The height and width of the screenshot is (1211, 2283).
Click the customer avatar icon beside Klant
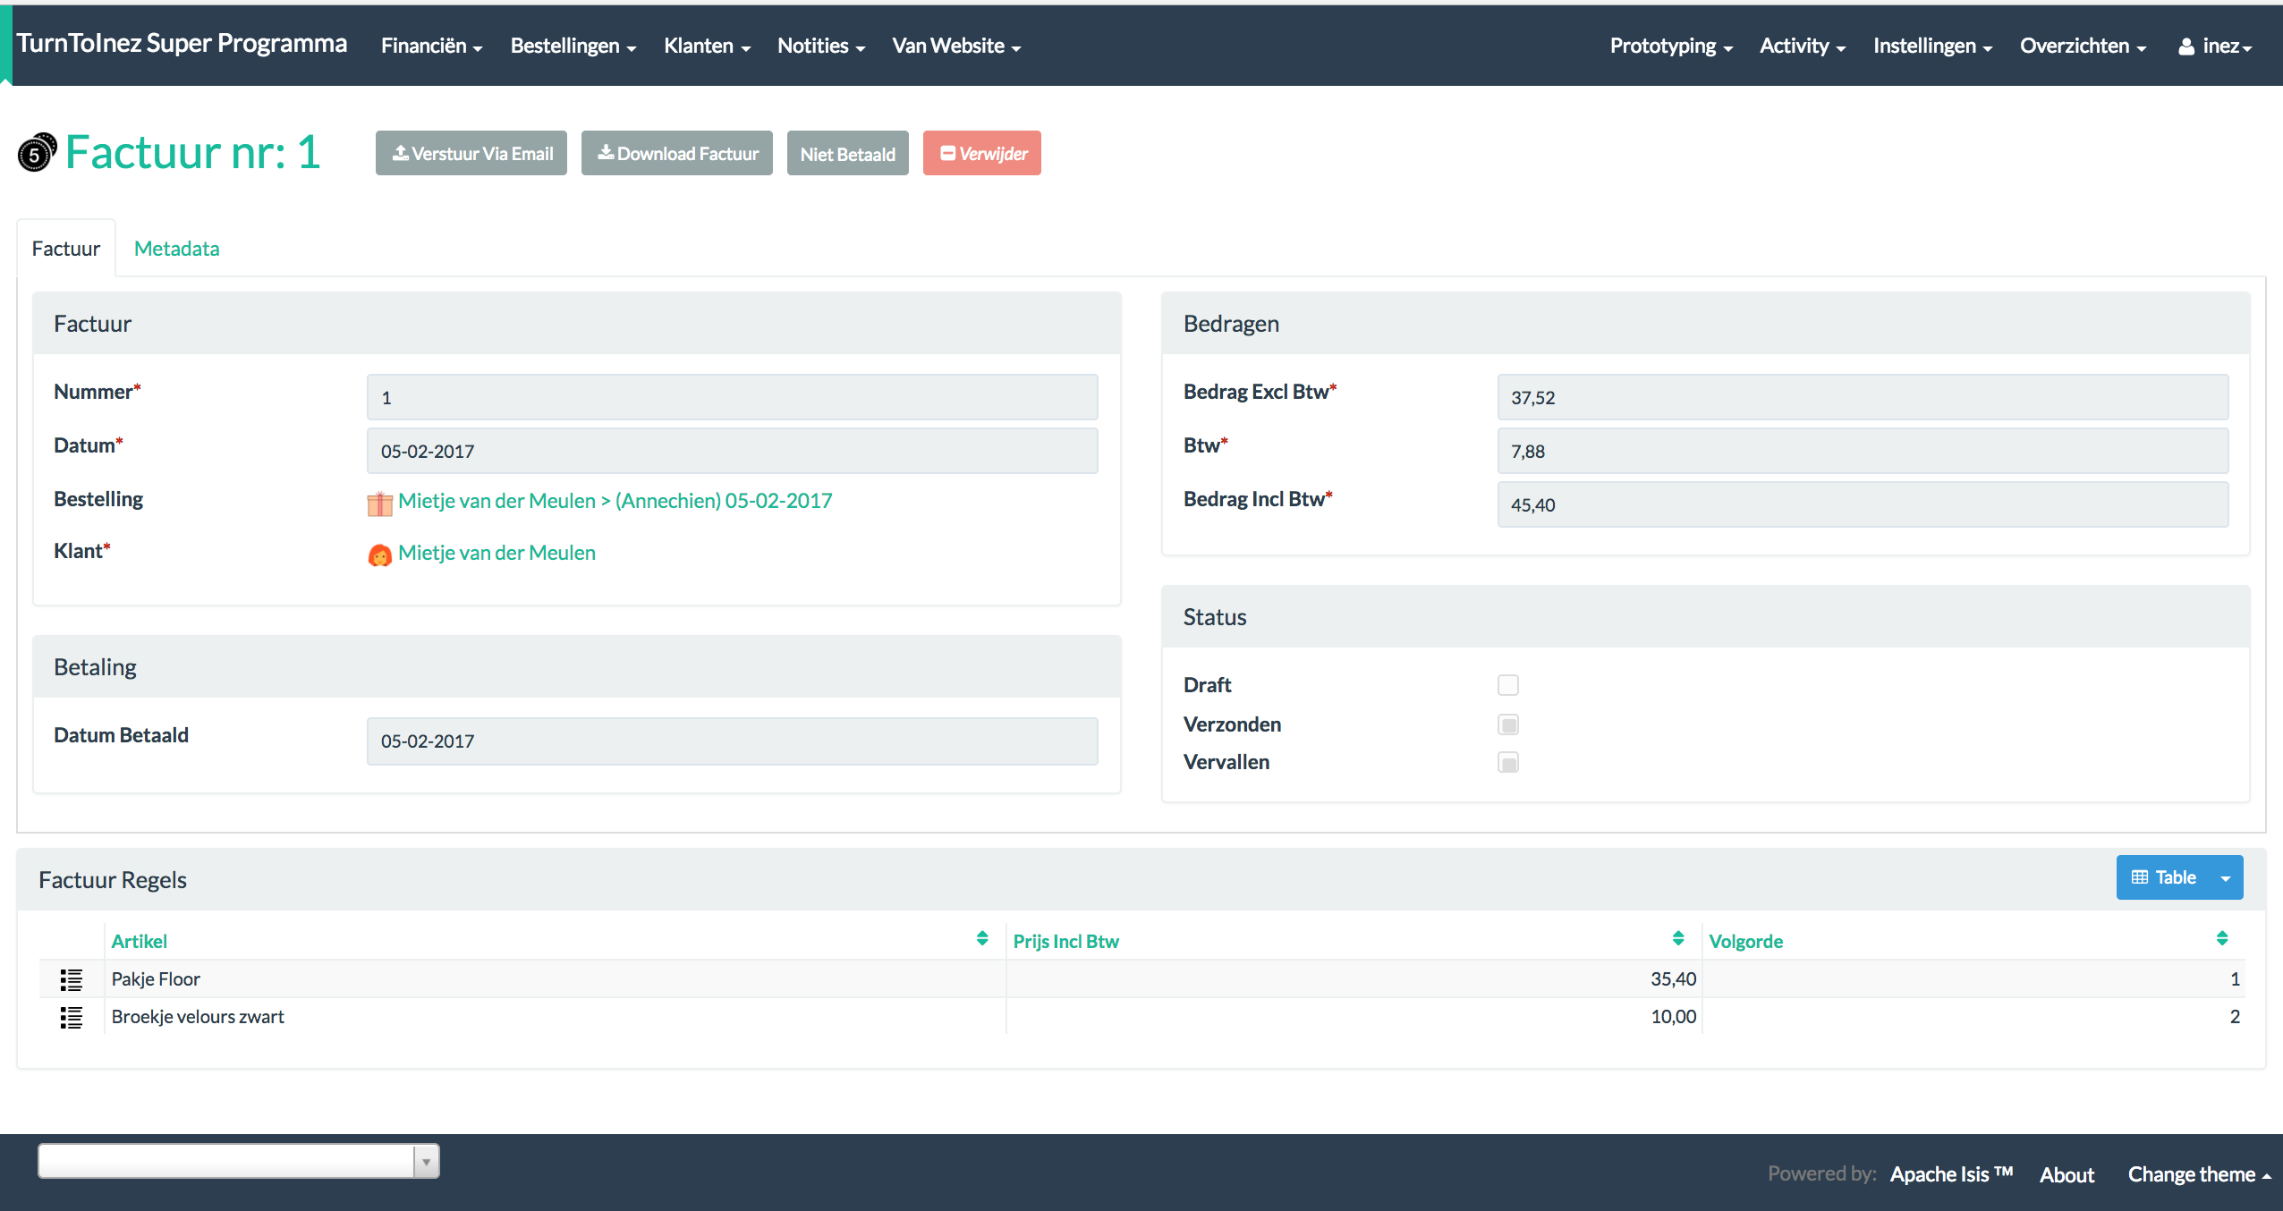click(x=379, y=555)
